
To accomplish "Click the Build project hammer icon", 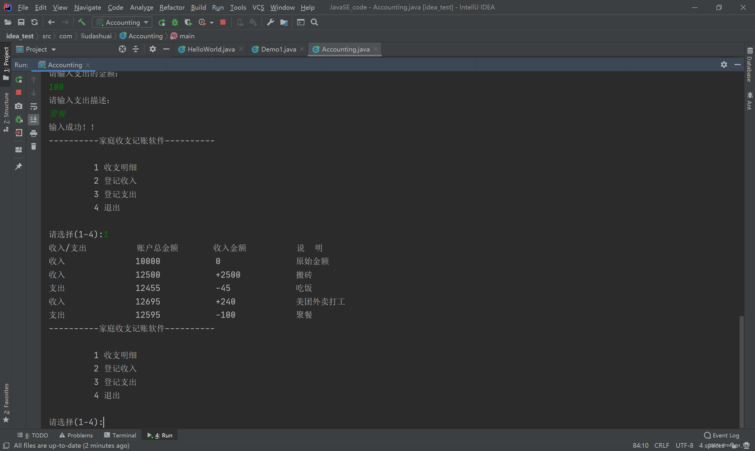I will (x=81, y=22).
